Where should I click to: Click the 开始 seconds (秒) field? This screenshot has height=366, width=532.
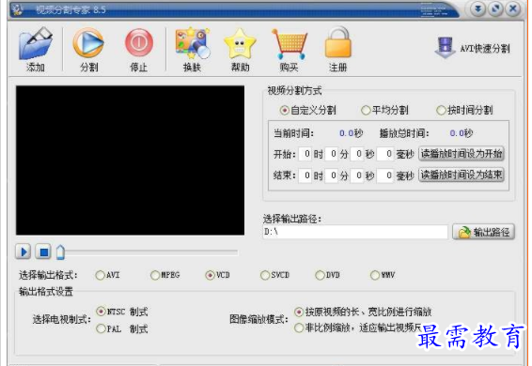(x=357, y=154)
